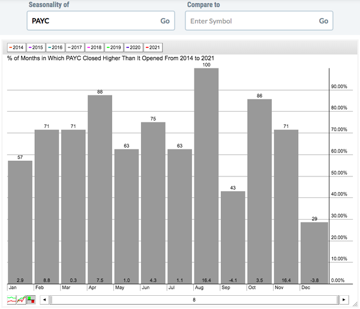Select the line chart view icon
Viewport: 360px width, 309px height.
pyautogui.click(x=11, y=299)
